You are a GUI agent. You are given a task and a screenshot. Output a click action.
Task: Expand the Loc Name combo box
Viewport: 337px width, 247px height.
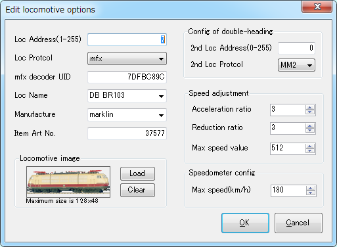coord(161,96)
